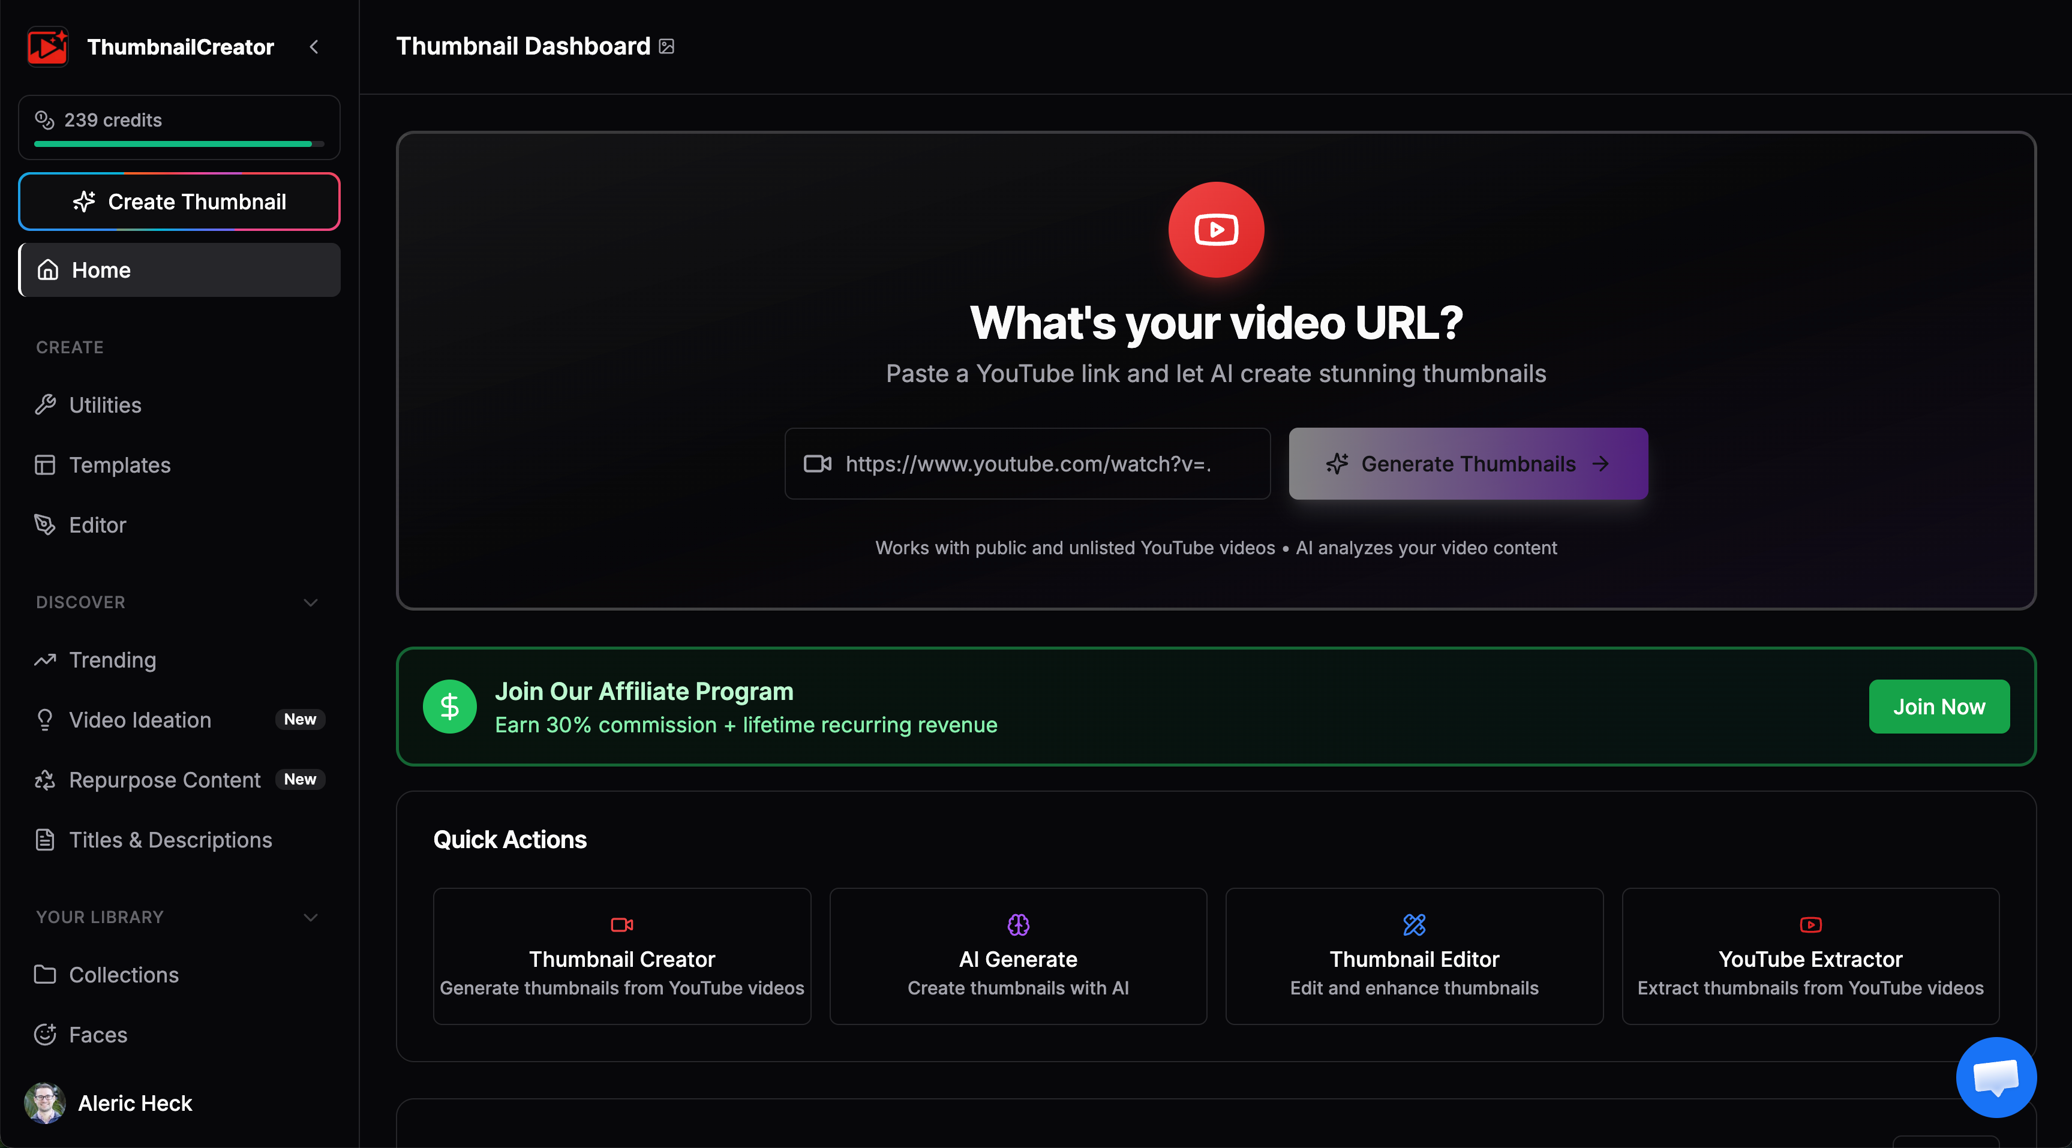Go to Home in the sidebar
Screen dimensions: 2072x1148
[x=179, y=271]
